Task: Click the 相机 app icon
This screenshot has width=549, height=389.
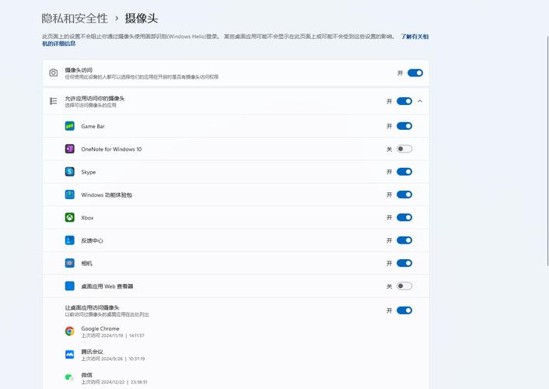Action: pos(70,263)
